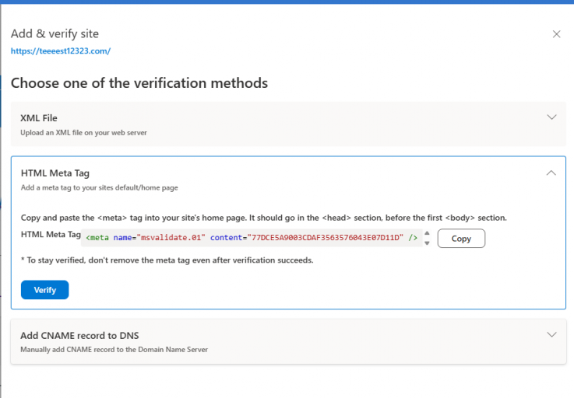
Task: Click 'Choose one of the verification methods' heading
Action: point(139,83)
